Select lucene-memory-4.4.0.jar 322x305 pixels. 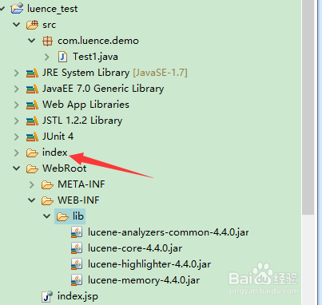point(144,280)
